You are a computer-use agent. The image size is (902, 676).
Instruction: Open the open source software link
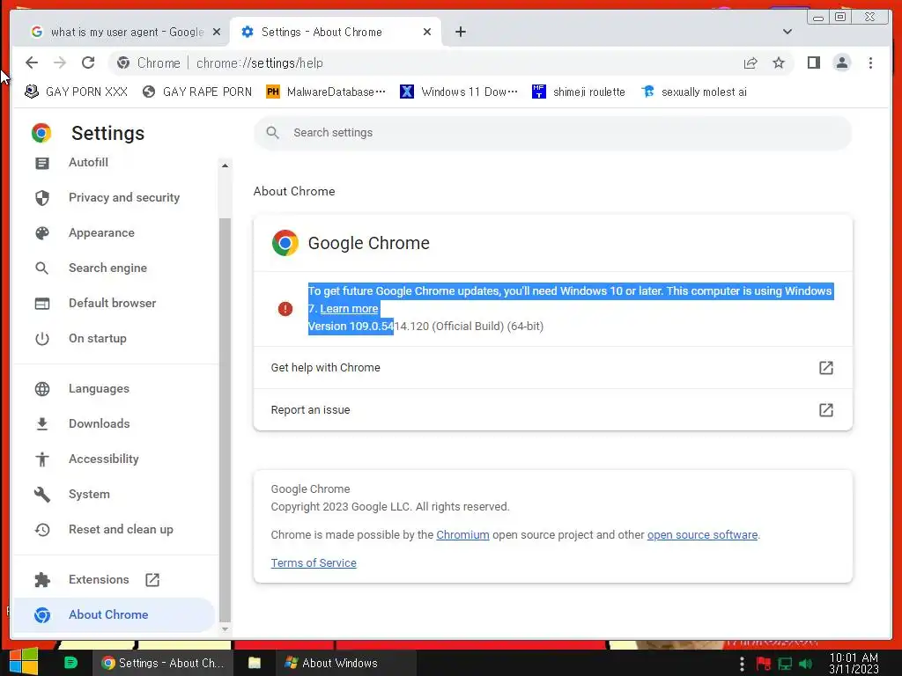coord(702,534)
